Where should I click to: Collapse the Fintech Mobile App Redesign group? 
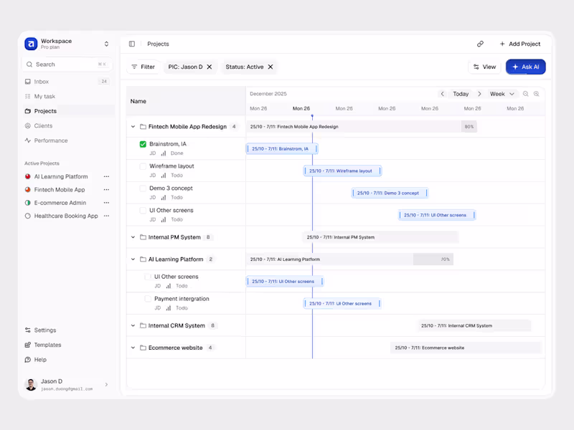click(133, 126)
